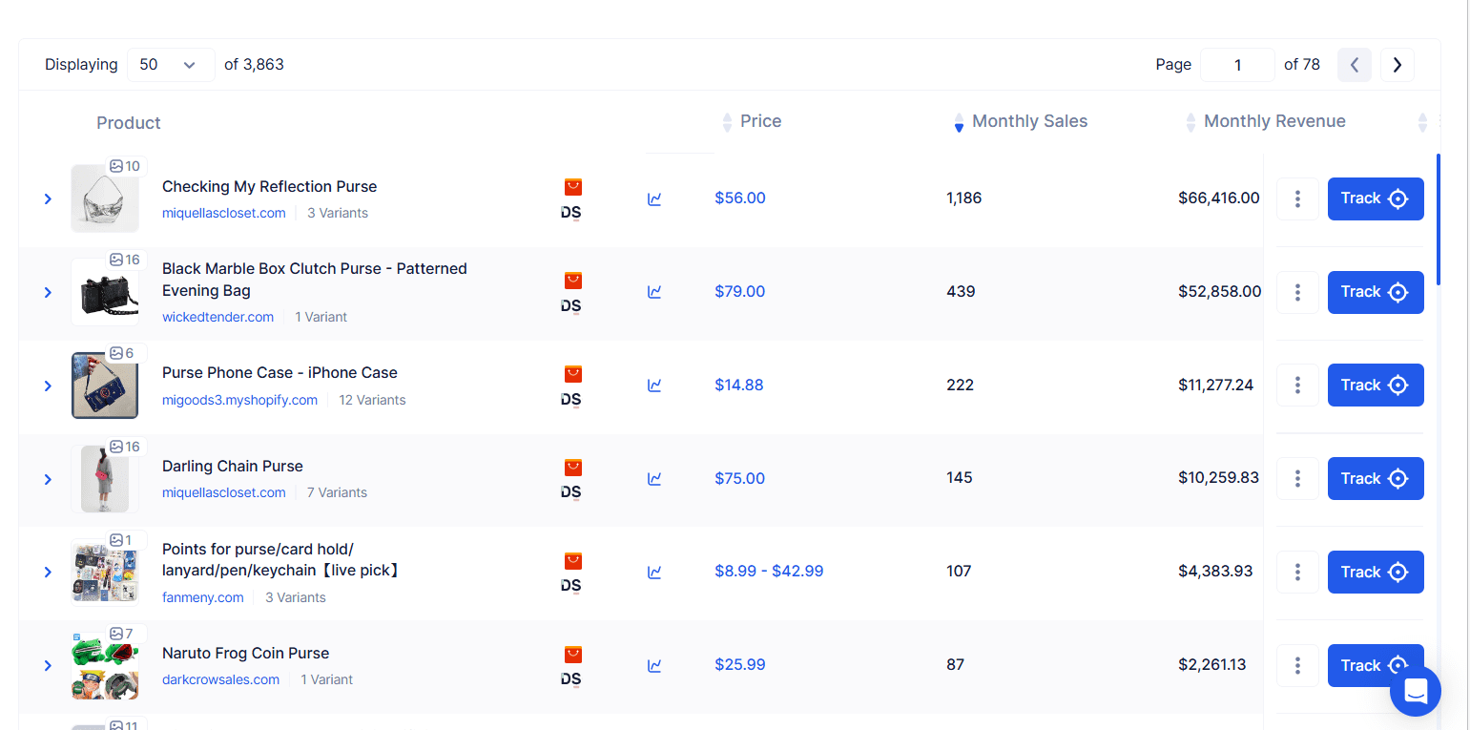The image size is (1470, 730).
Task: Open price chart for Naruto Frog Coin Purse
Action: [x=654, y=666]
